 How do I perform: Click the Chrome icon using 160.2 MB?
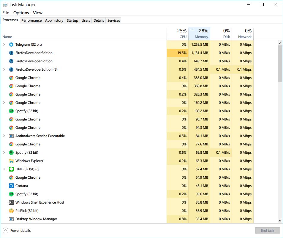pos(11,103)
